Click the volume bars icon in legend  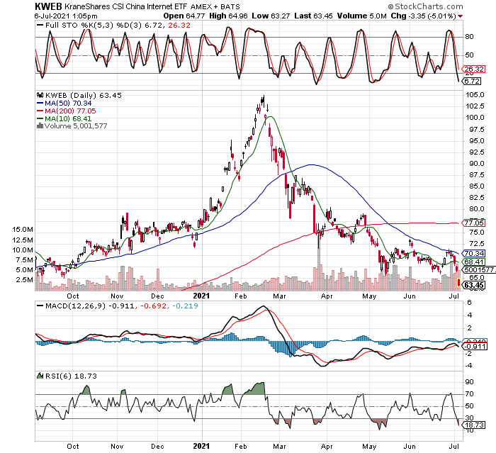40,125
